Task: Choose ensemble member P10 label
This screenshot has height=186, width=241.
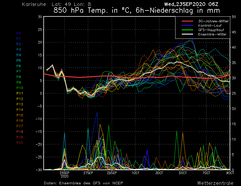Action: point(20,88)
